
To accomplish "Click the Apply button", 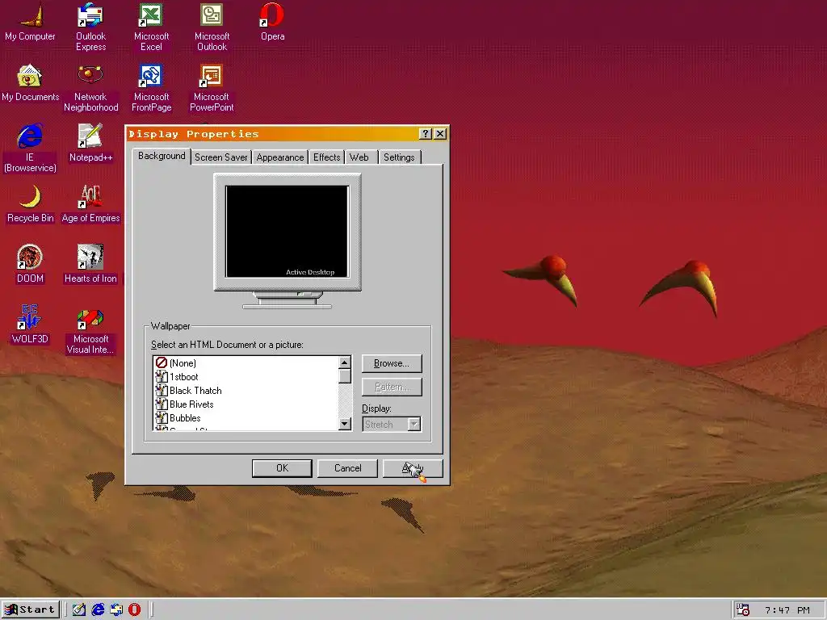I will click(x=413, y=468).
